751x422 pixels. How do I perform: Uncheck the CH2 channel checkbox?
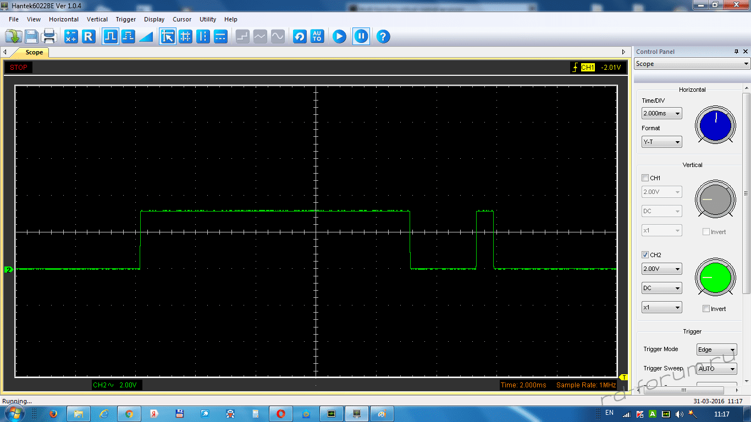(645, 255)
